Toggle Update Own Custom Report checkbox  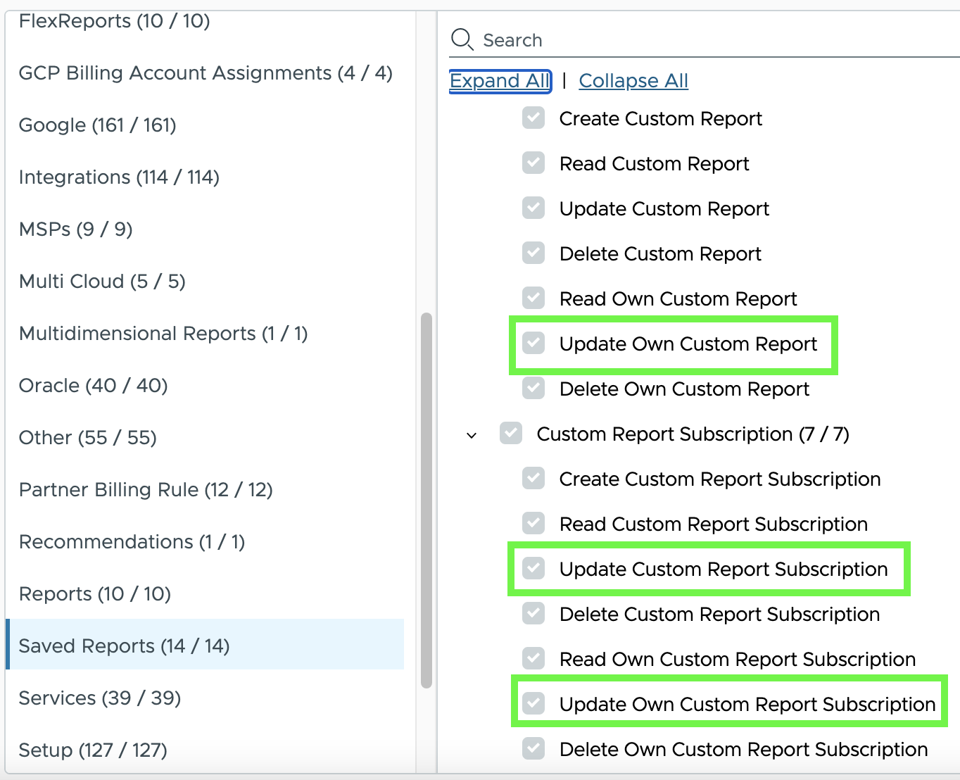(x=533, y=344)
